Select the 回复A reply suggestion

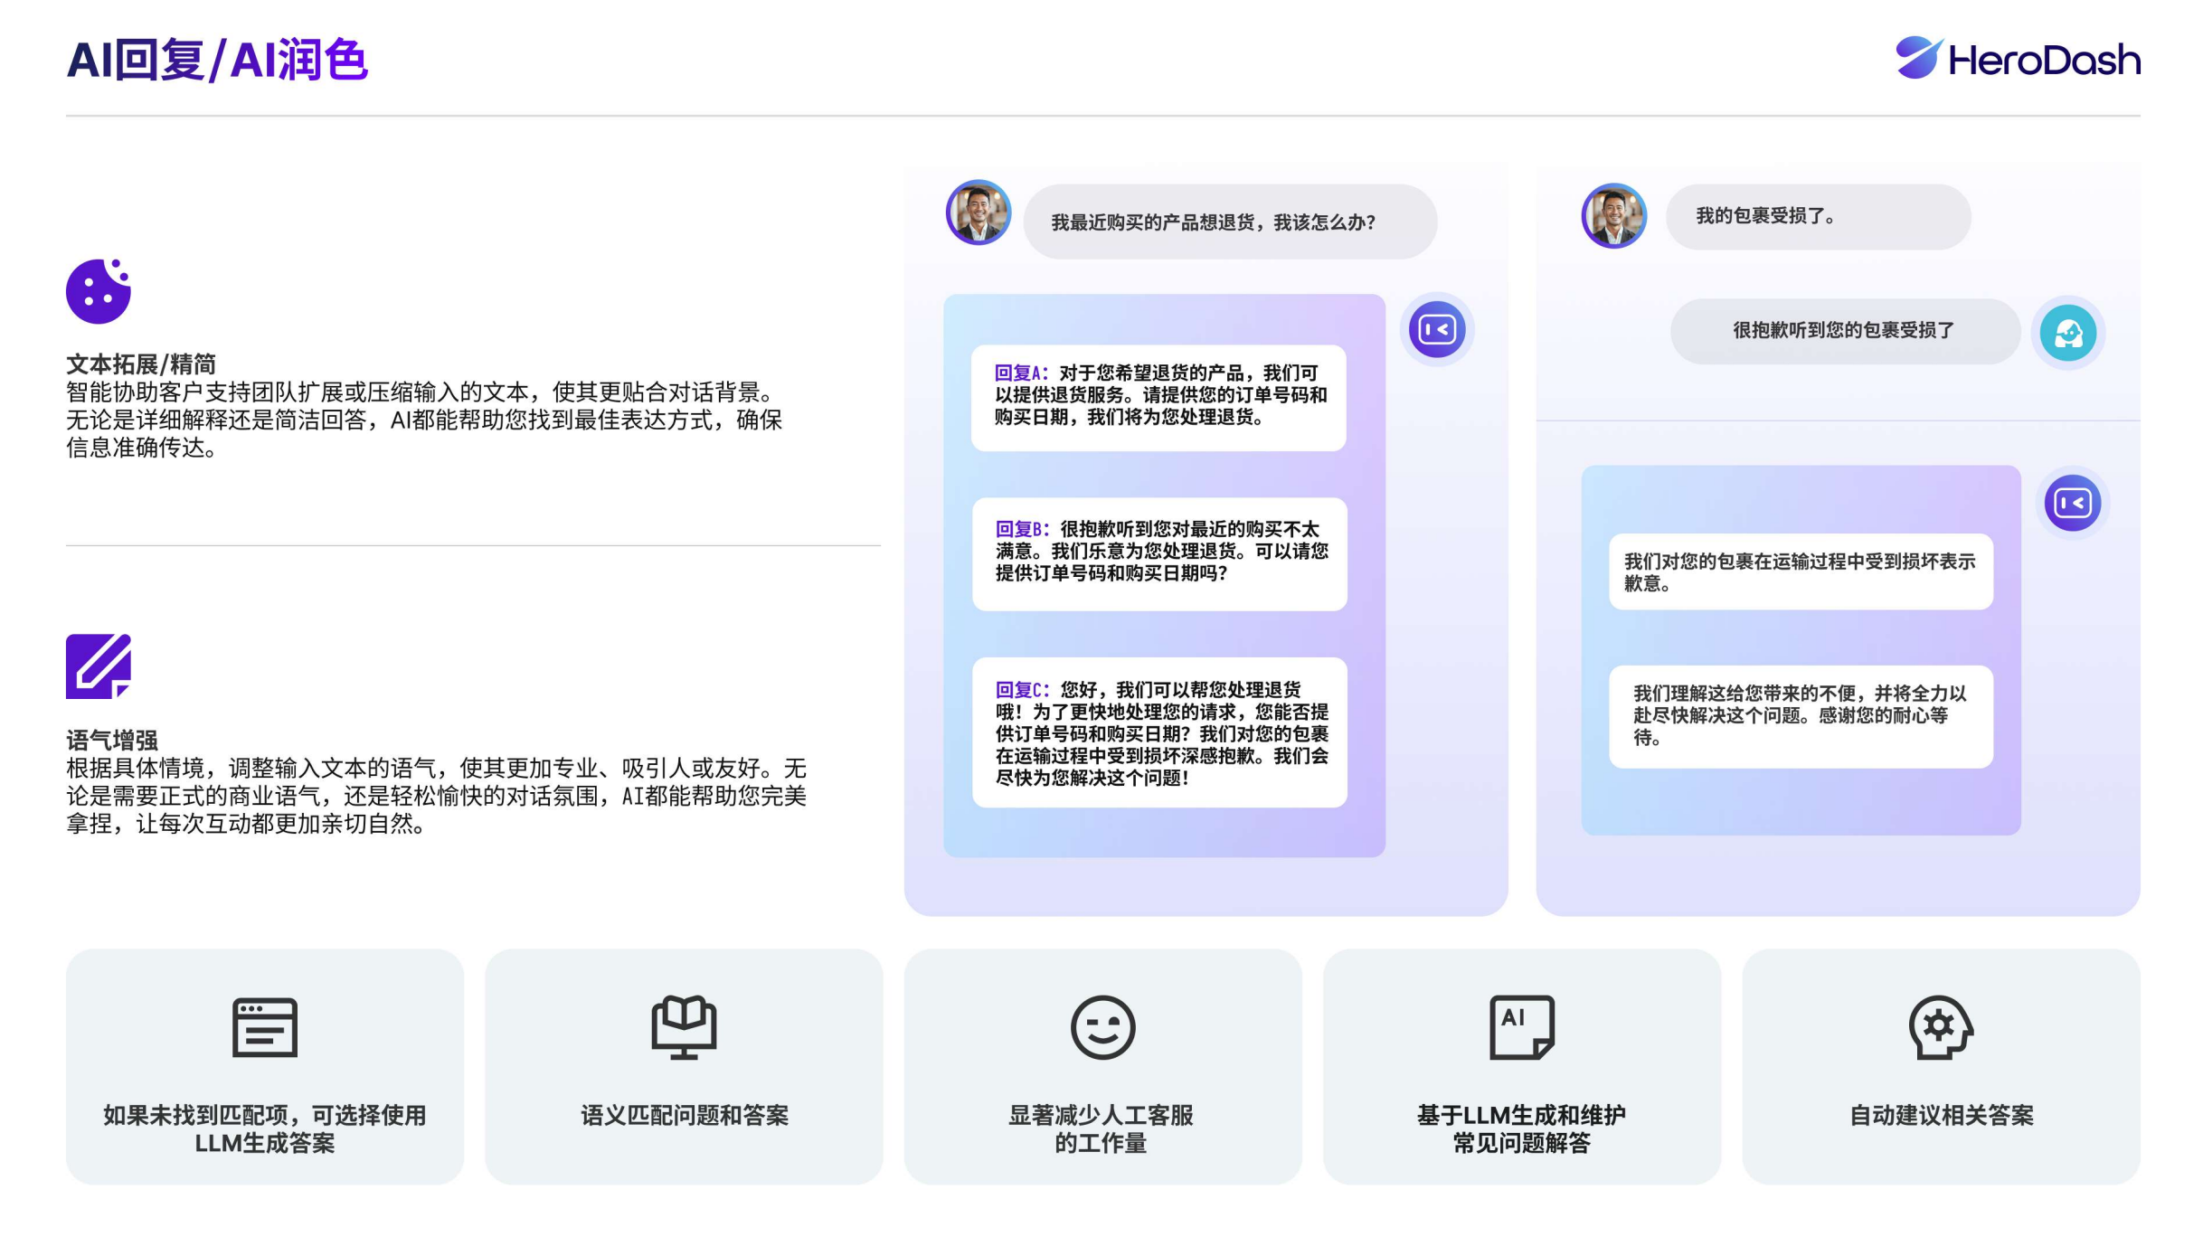[1158, 397]
